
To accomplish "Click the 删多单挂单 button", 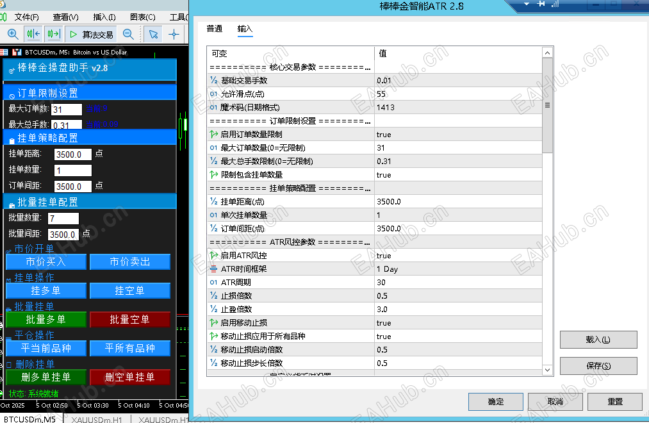I will (x=46, y=377).
